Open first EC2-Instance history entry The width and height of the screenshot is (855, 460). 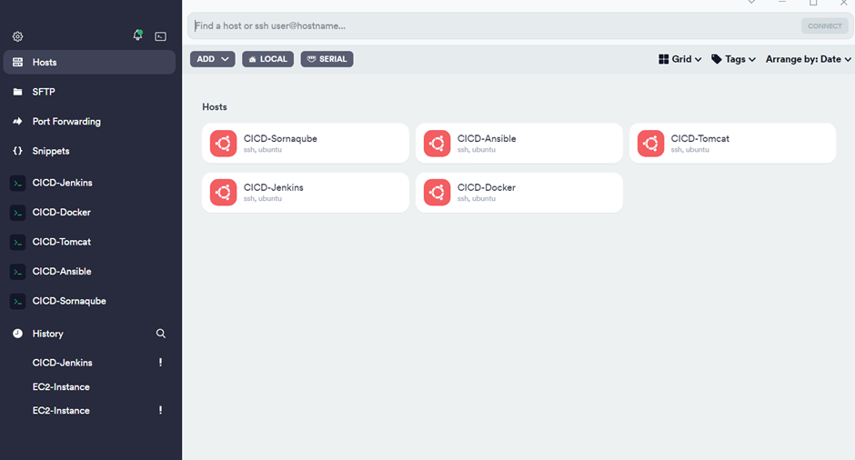click(61, 387)
